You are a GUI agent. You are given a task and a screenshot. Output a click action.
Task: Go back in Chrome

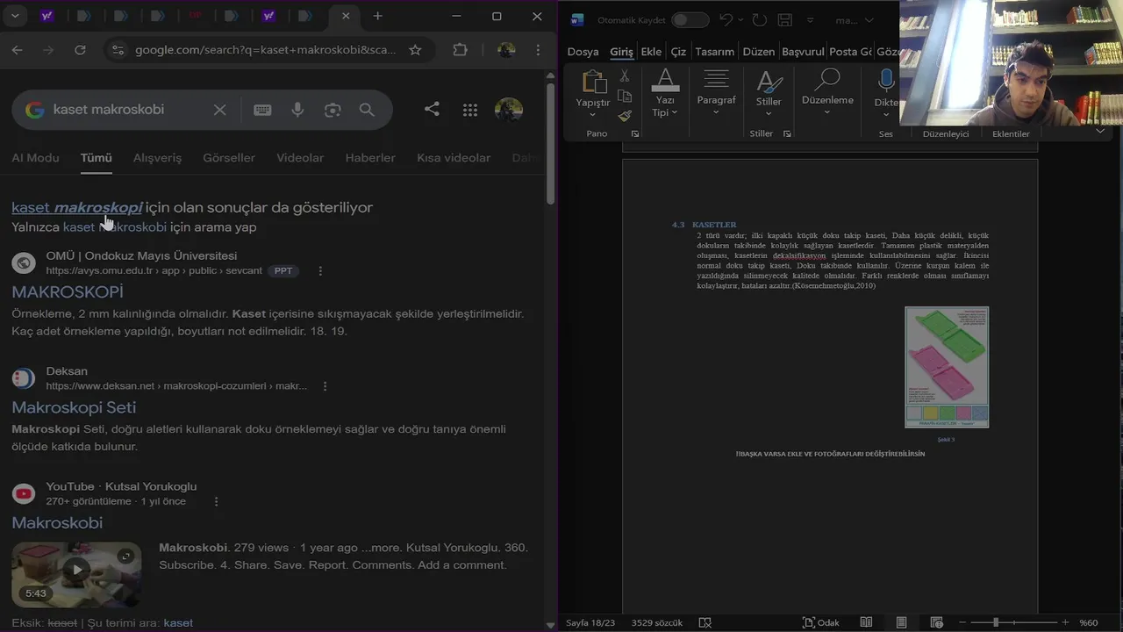coord(18,50)
